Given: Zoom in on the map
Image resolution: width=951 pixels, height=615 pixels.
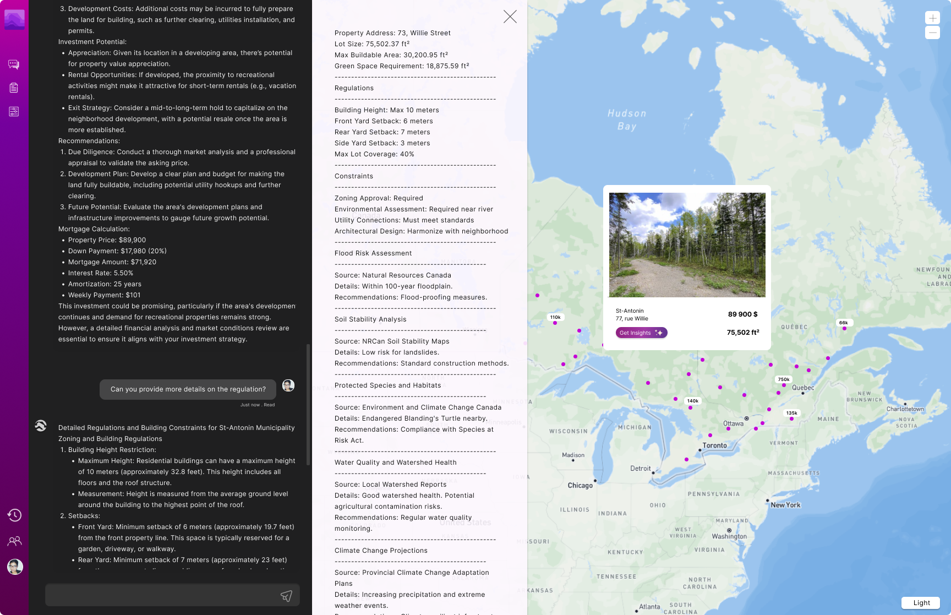Looking at the screenshot, I should [932, 18].
